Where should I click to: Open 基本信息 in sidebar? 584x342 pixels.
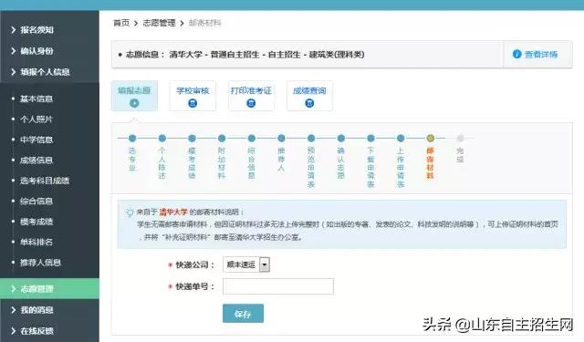point(36,98)
